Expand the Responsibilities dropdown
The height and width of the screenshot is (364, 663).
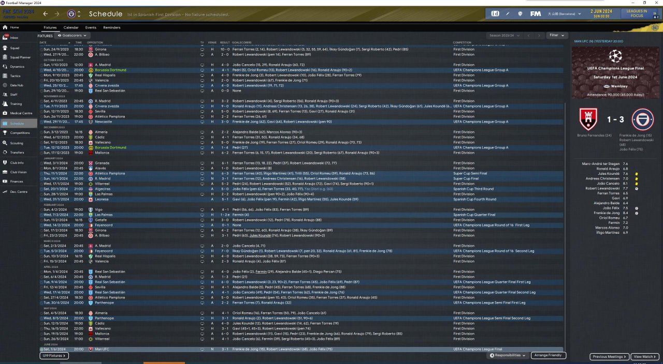[508, 356]
